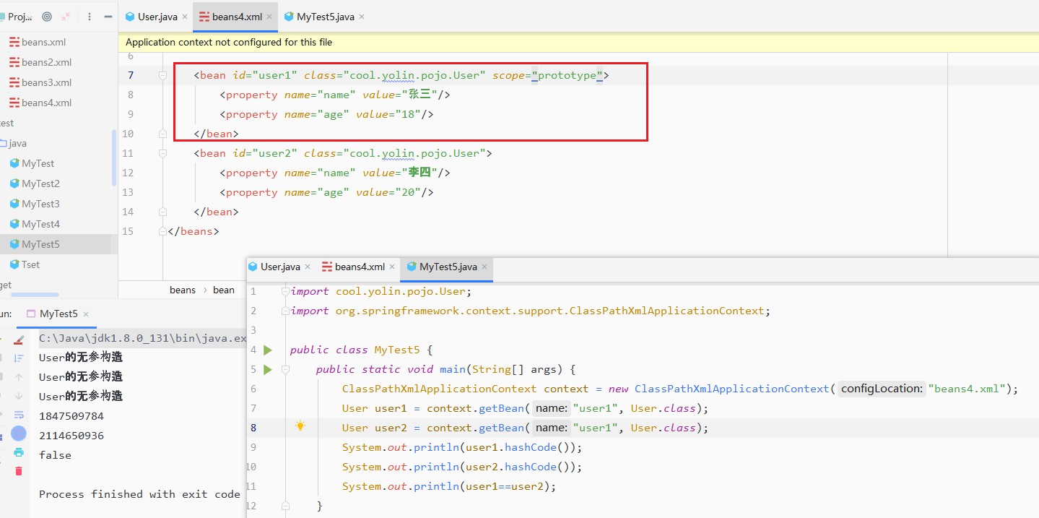Click the up arrow in the Run toolbar

click(19, 377)
